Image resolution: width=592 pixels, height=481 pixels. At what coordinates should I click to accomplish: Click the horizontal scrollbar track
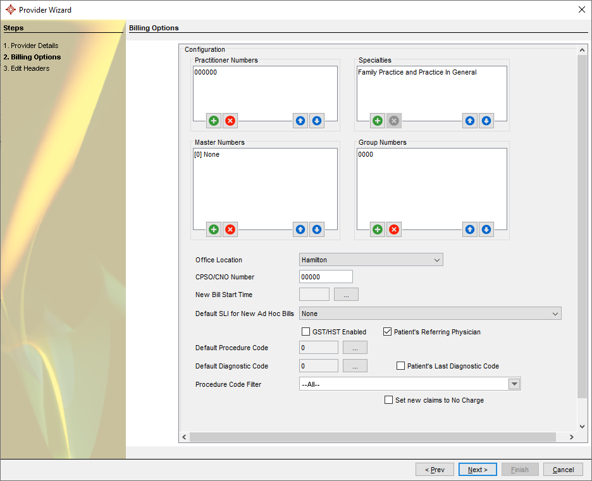point(373,437)
